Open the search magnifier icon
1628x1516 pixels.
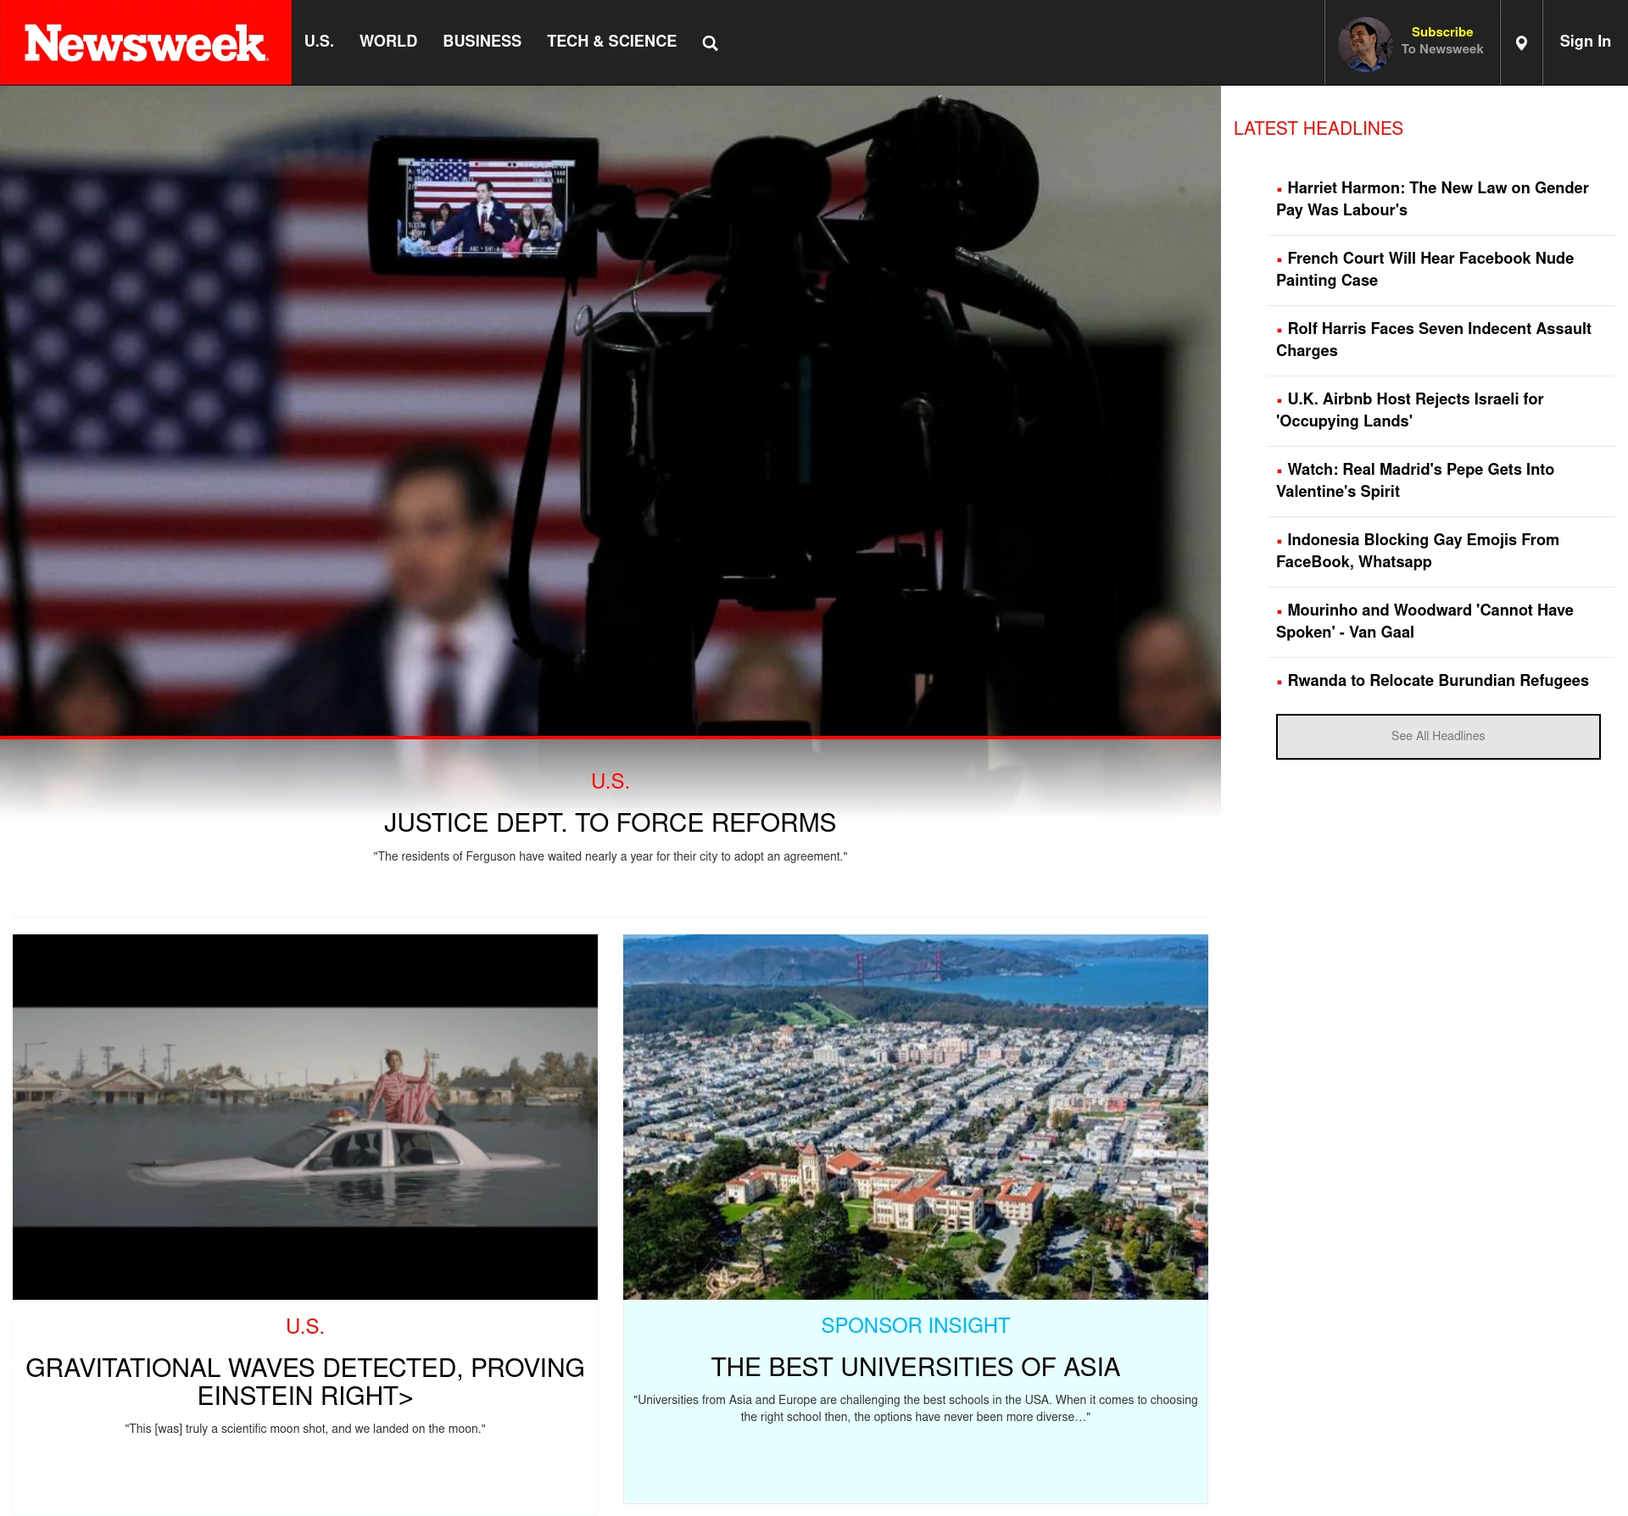(x=710, y=43)
